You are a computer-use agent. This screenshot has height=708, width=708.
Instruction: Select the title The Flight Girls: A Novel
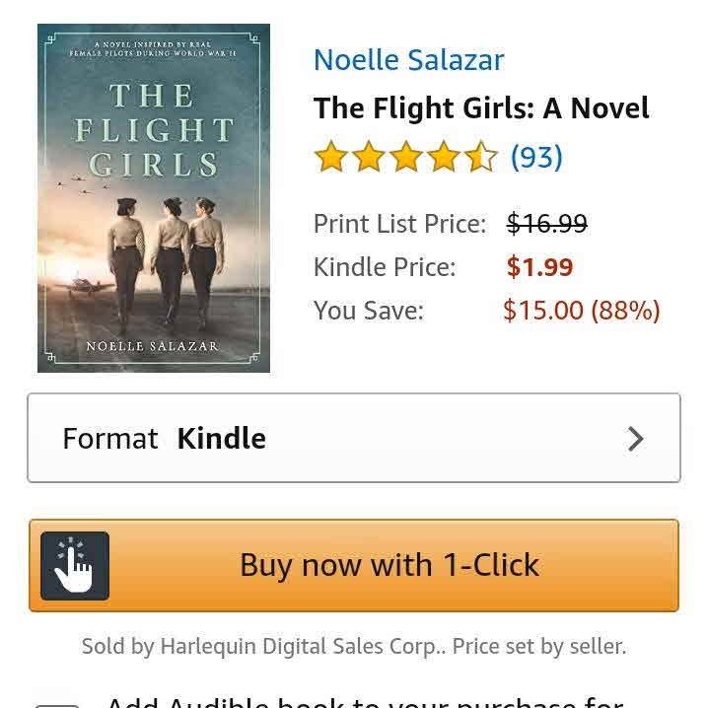coord(481,108)
